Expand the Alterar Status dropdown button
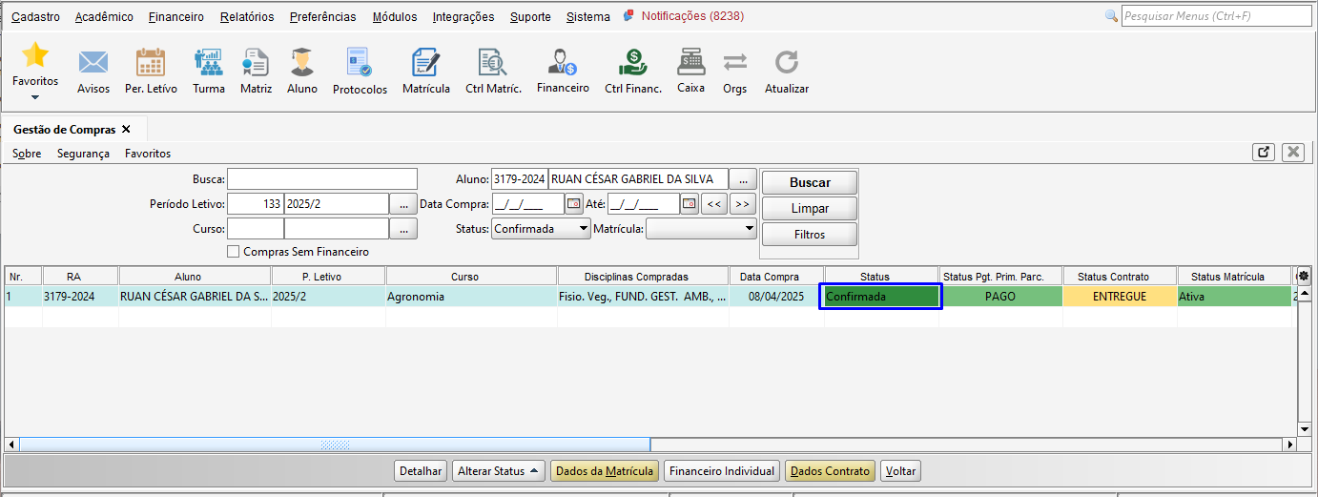This screenshot has width=1318, height=497. point(498,471)
